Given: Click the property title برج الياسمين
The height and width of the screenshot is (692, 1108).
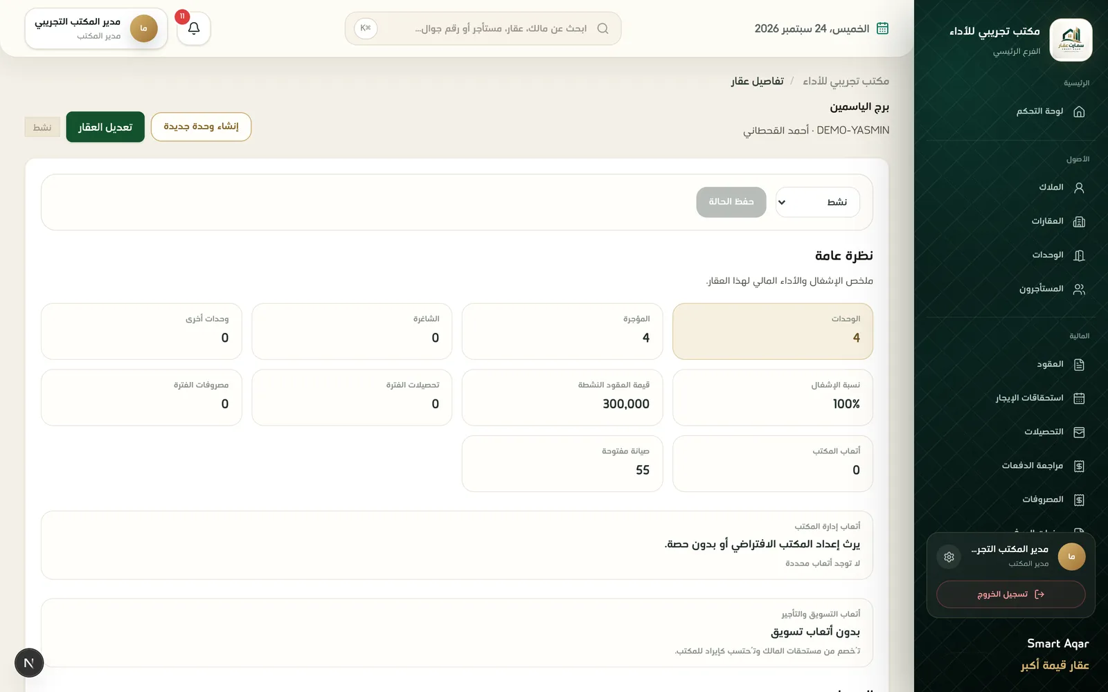Looking at the screenshot, I should 859,107.
